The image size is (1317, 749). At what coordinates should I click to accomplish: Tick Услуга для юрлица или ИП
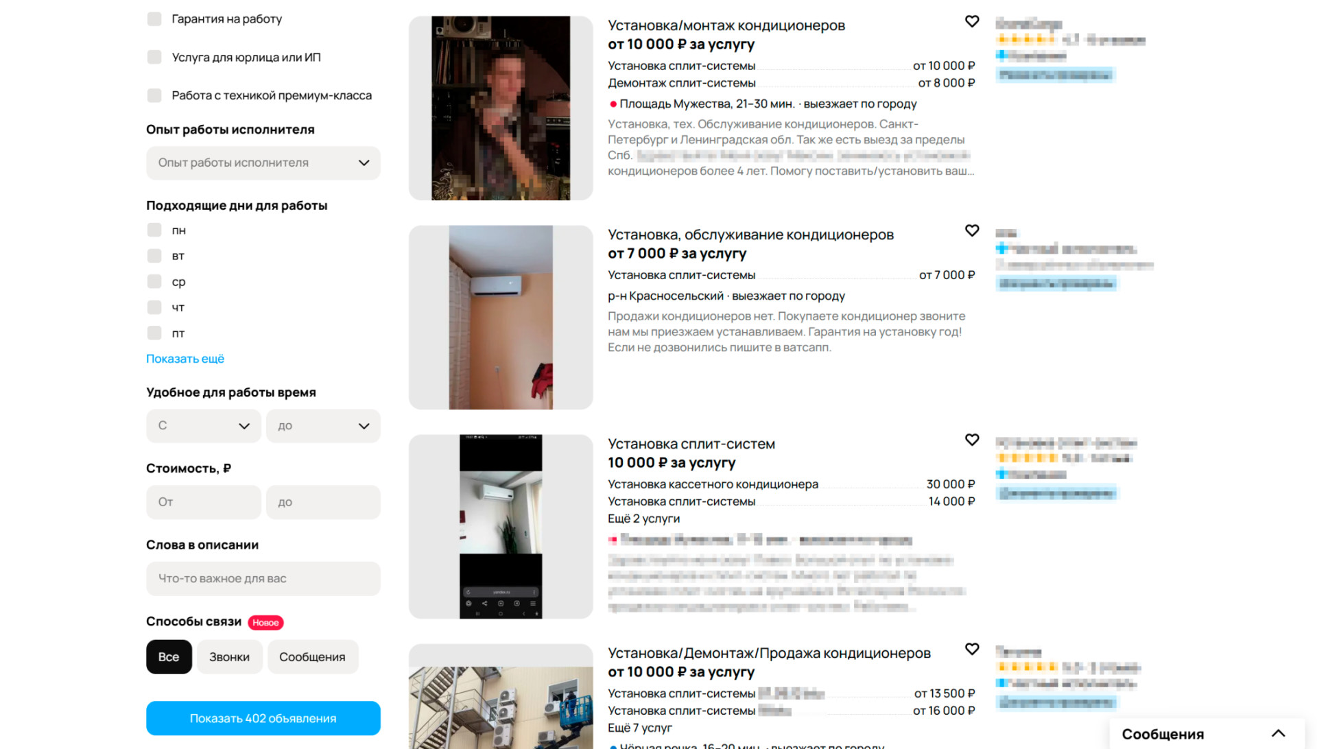pos(154,57)
